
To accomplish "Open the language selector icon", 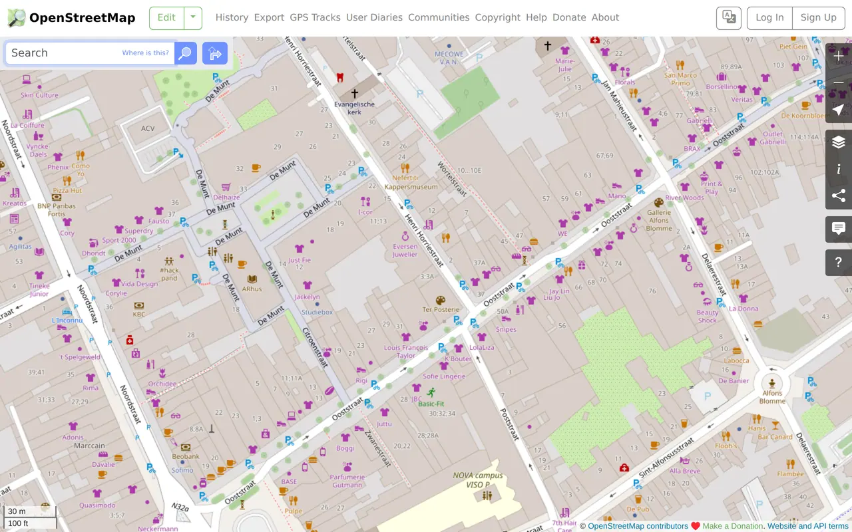I will [x=729, y=18].
